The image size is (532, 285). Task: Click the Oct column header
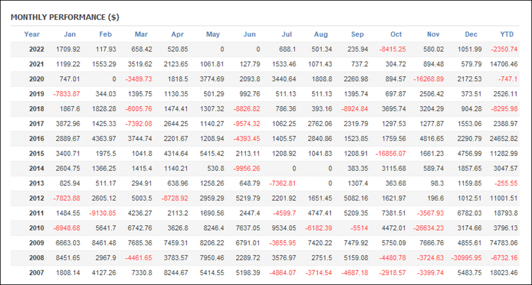click(x=396, y=34)
